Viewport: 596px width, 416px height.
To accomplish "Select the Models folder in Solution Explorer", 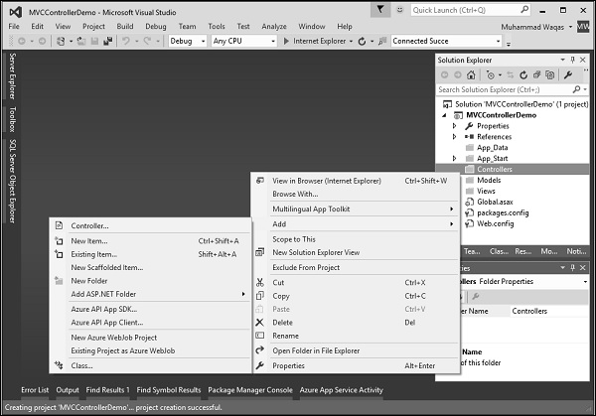I will [x=489, y=180].
